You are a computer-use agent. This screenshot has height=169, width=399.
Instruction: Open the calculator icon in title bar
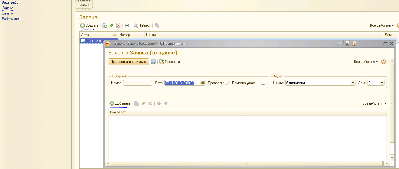click(x=347, y=44)
